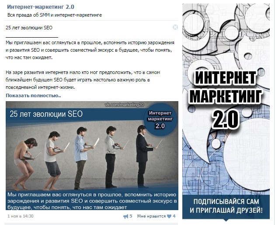The image size is (275, 225).
Task: Open the evolution photo of men with laptops
Action: (x=92, y=156)
